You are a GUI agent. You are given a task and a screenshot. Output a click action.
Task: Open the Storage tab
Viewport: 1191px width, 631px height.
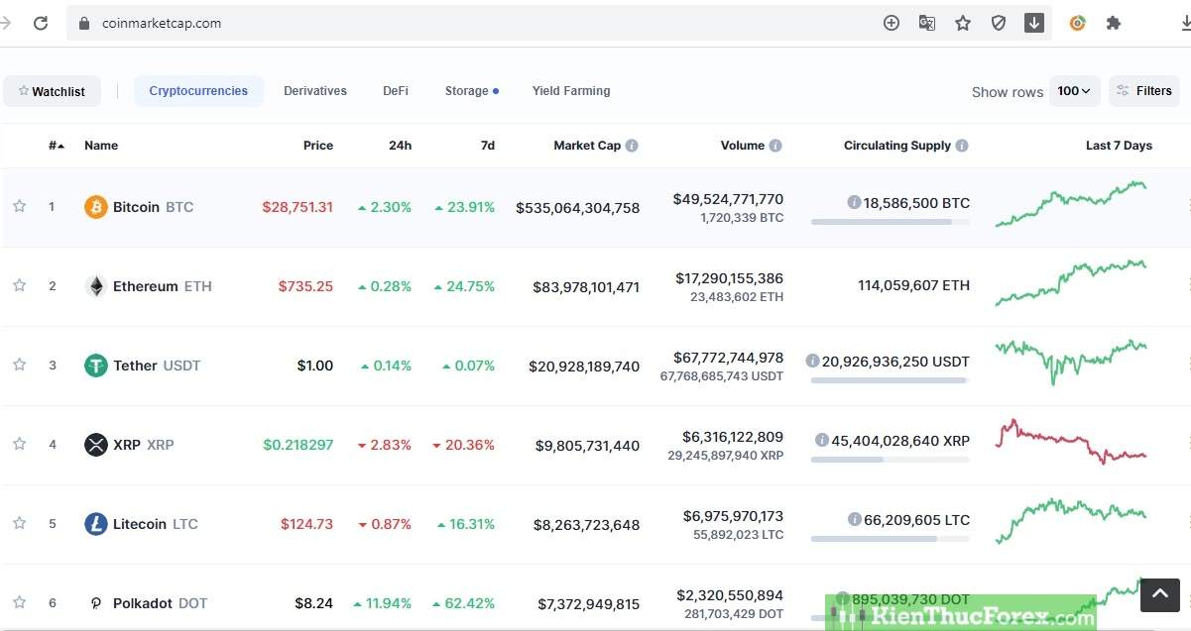[471, 91]
